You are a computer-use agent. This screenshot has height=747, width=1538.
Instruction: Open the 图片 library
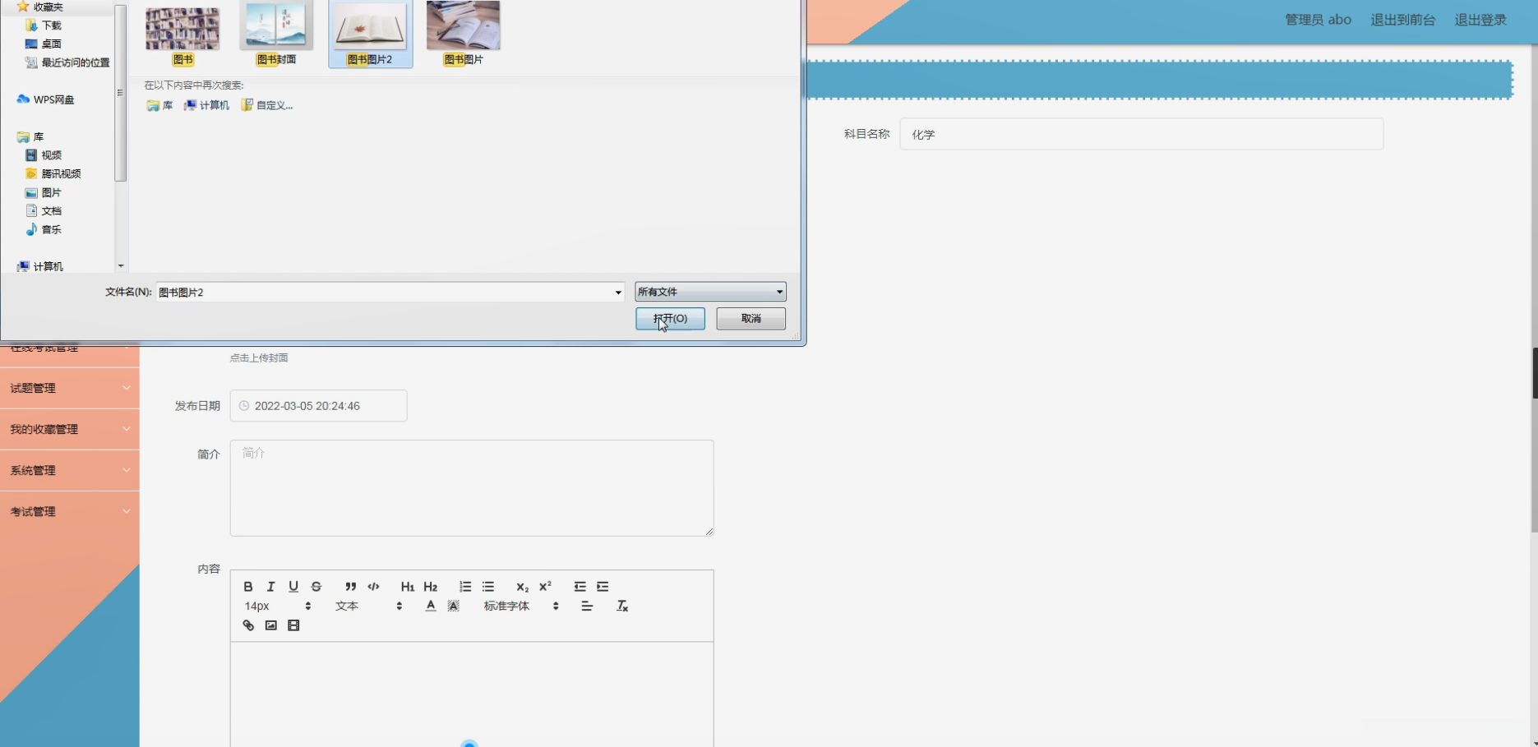pyautogui.click(x=44, y=192)
